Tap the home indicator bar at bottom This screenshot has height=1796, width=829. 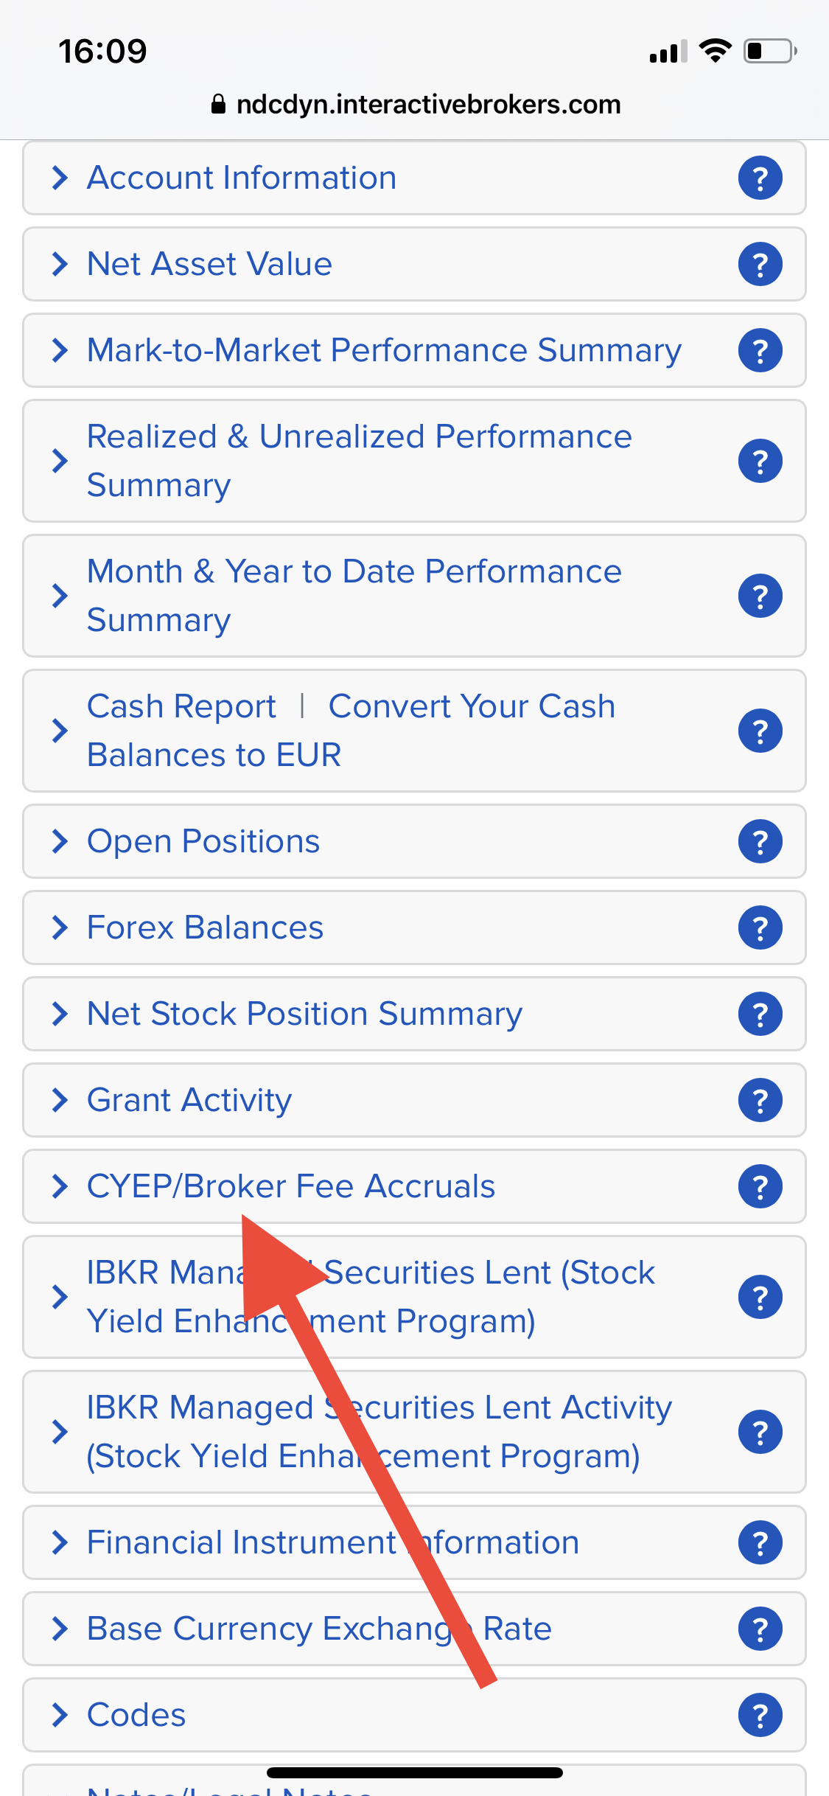(414, 1772)
